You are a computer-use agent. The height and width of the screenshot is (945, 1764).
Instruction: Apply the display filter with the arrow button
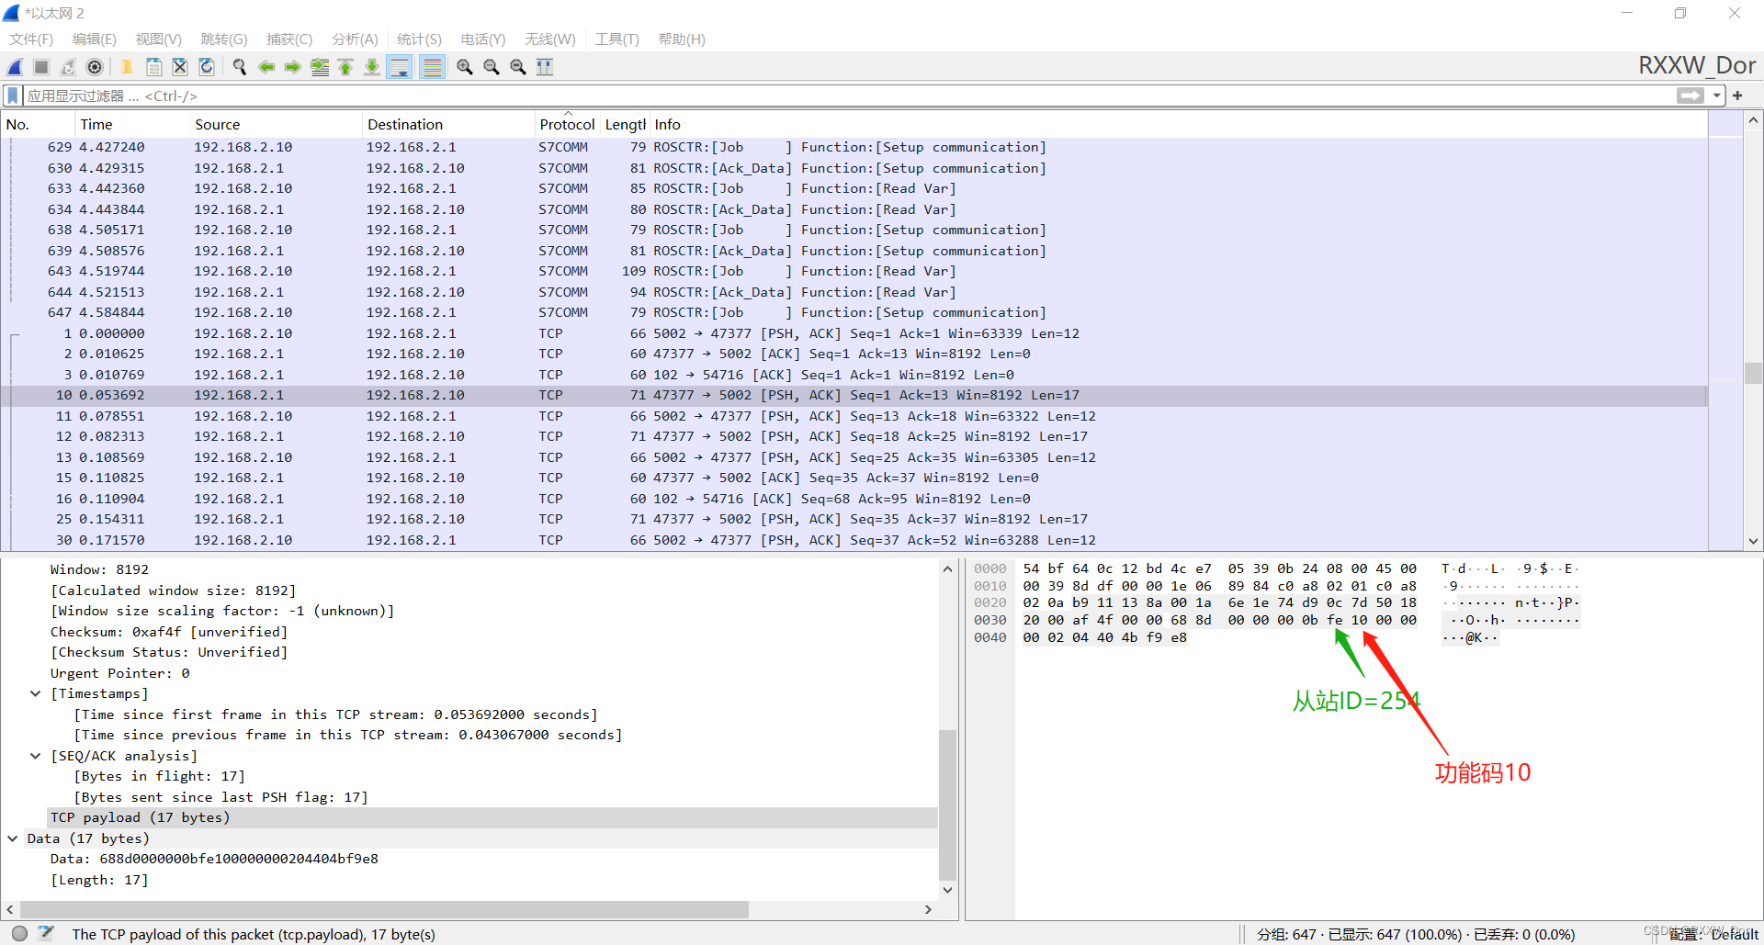1690,96
